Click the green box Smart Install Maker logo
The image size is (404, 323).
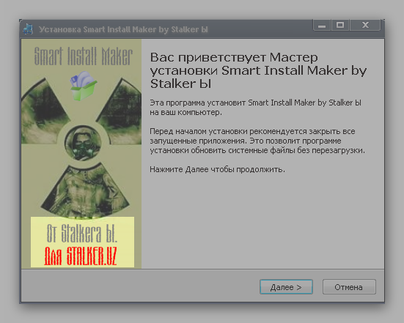[84, 86]
